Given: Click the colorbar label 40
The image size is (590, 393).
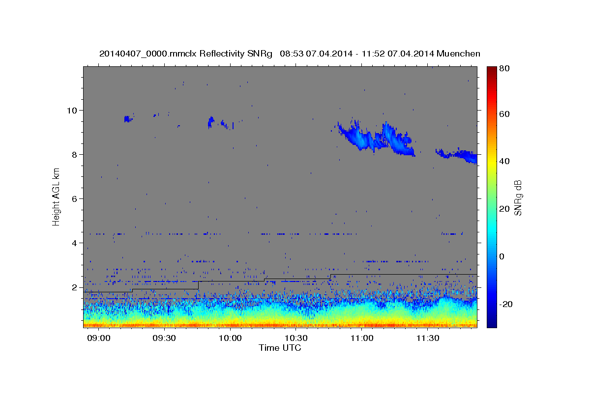Looking at the screenshot, I should point(504,161).
